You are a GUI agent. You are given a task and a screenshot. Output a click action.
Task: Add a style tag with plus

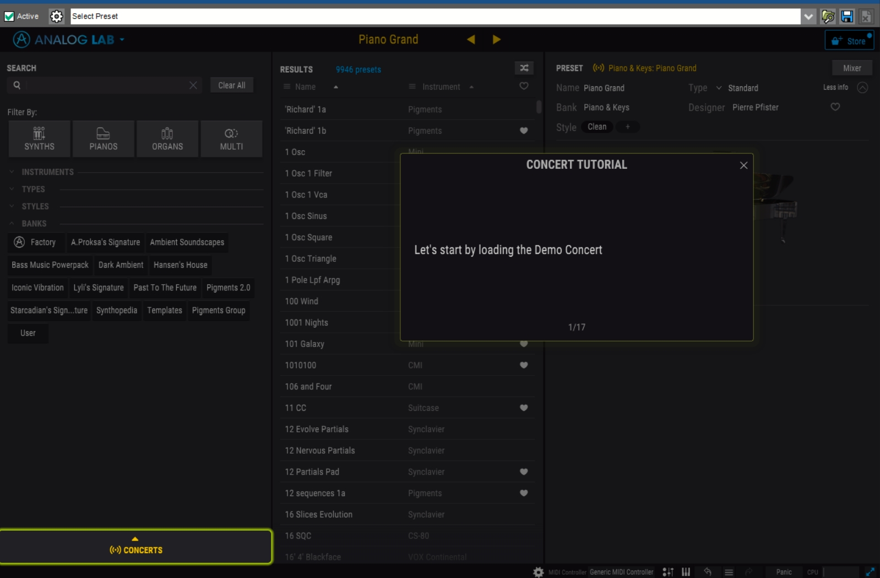(627, 127)
